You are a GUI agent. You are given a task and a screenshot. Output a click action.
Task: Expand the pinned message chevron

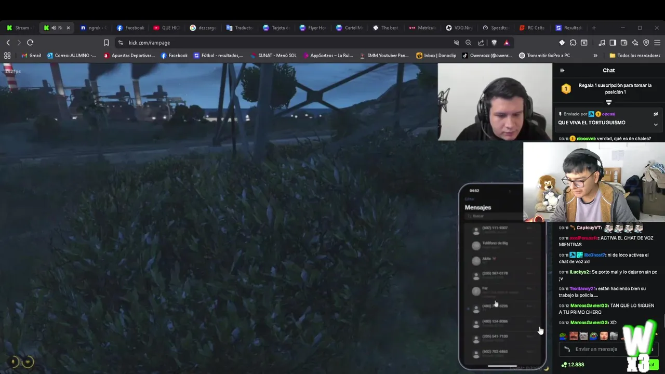(x=656, y=124)
